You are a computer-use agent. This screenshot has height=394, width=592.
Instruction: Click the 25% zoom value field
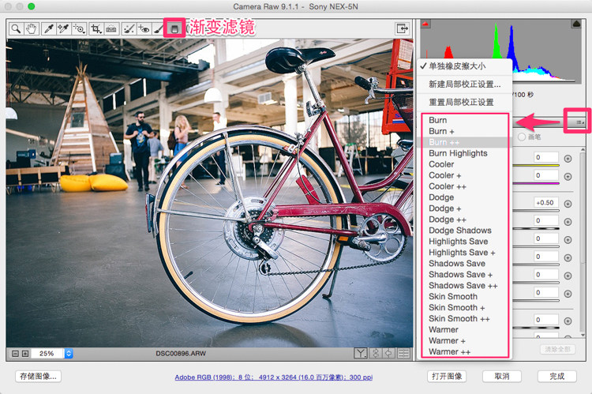47,354
